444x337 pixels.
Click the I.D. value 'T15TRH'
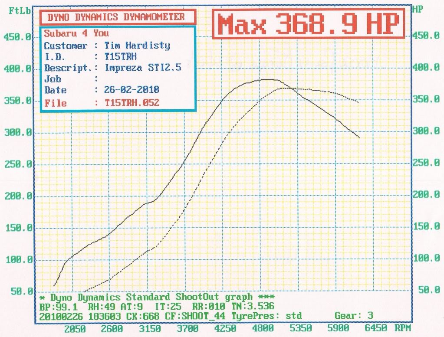click(x=121, y=56)
